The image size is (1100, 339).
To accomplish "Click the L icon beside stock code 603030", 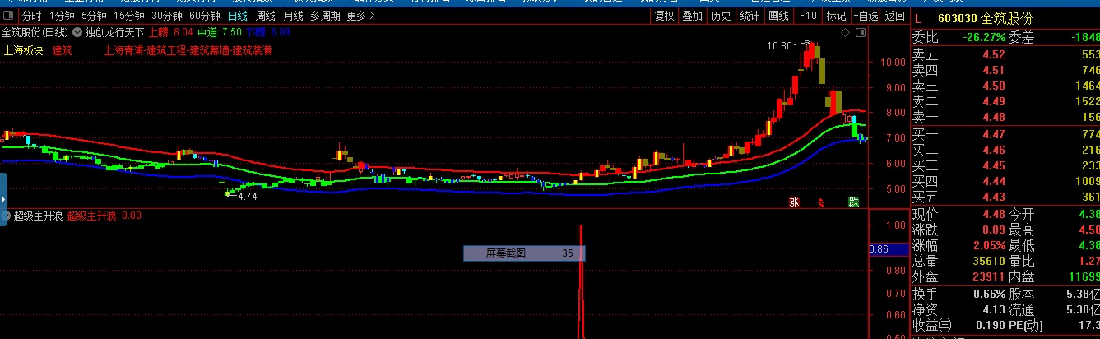I will tap(918, 18).
